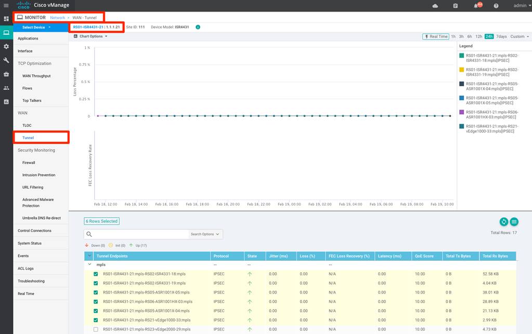Click the help question mark icon
The image size is (532, 334).
pos(496,6)
